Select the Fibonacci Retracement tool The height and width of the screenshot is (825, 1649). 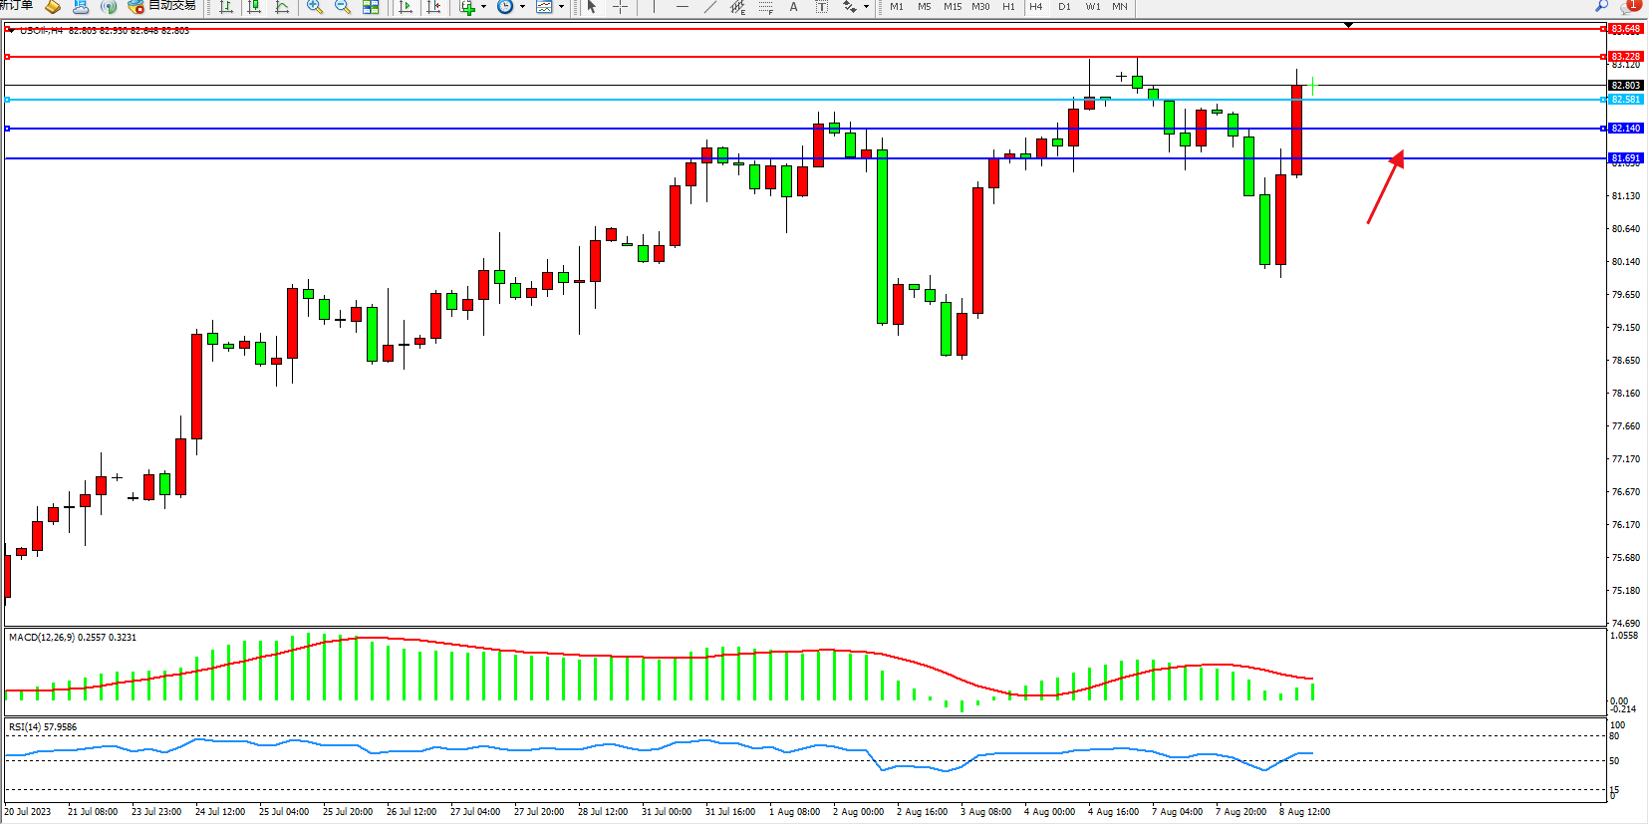point(765,7)
